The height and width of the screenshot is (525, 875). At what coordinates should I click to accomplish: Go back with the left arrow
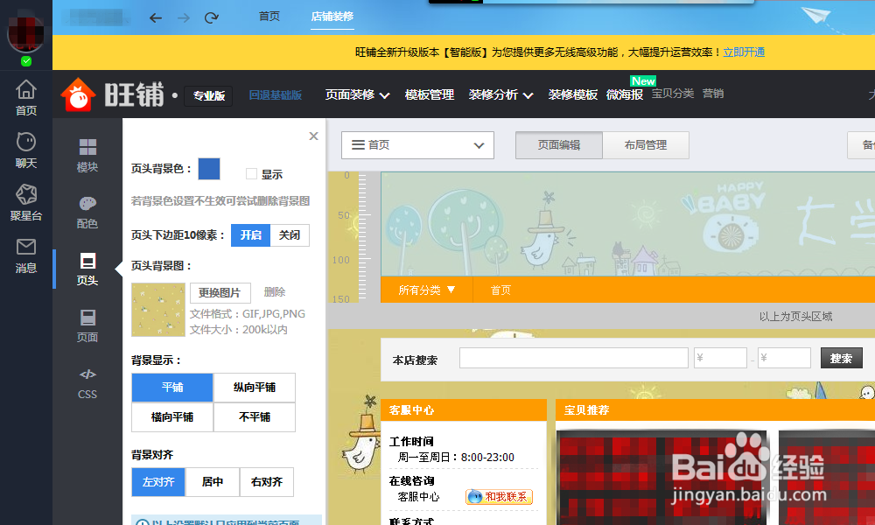(156, 18)
